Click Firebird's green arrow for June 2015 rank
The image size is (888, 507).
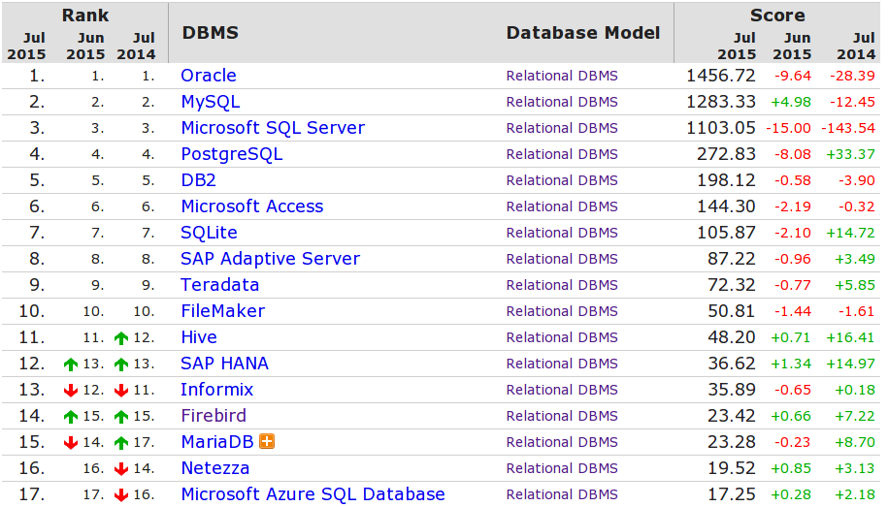pyautogui.click(x=70, y=416)
